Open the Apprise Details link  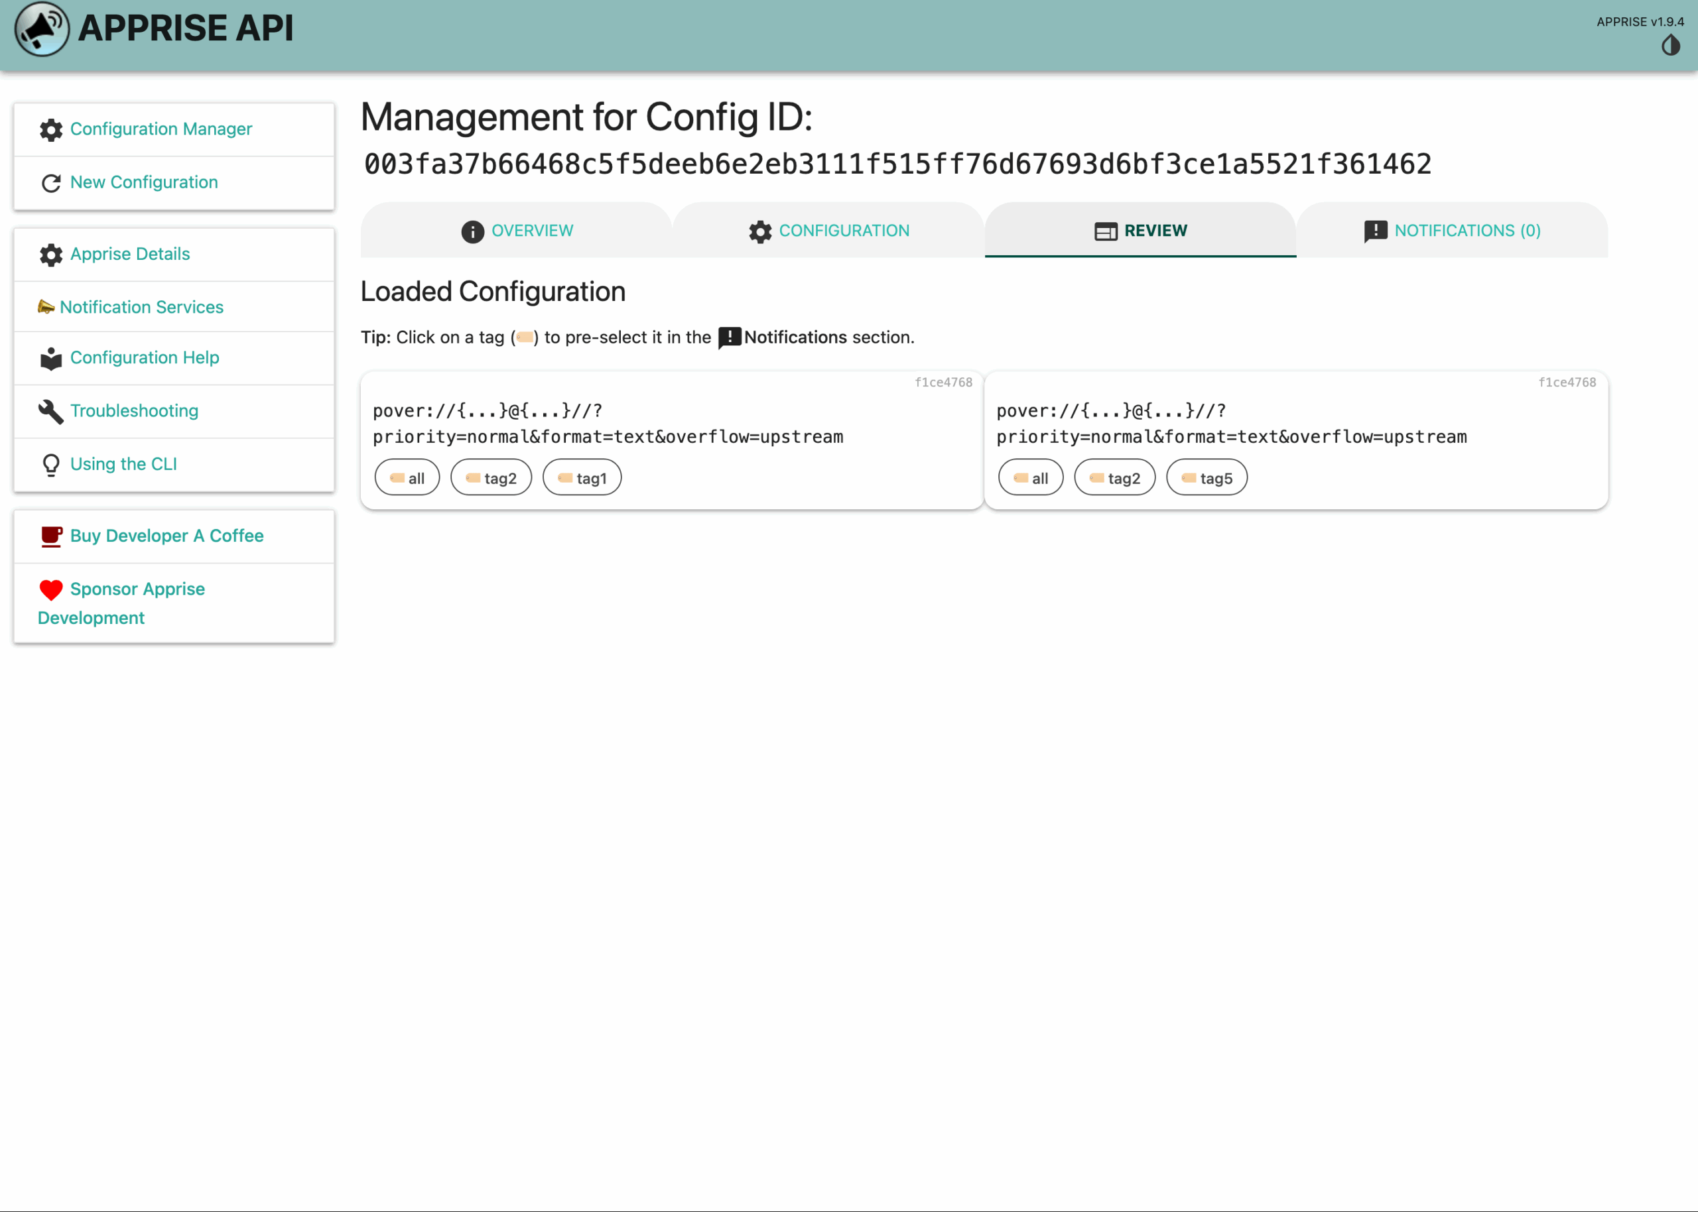coord(130,254)
